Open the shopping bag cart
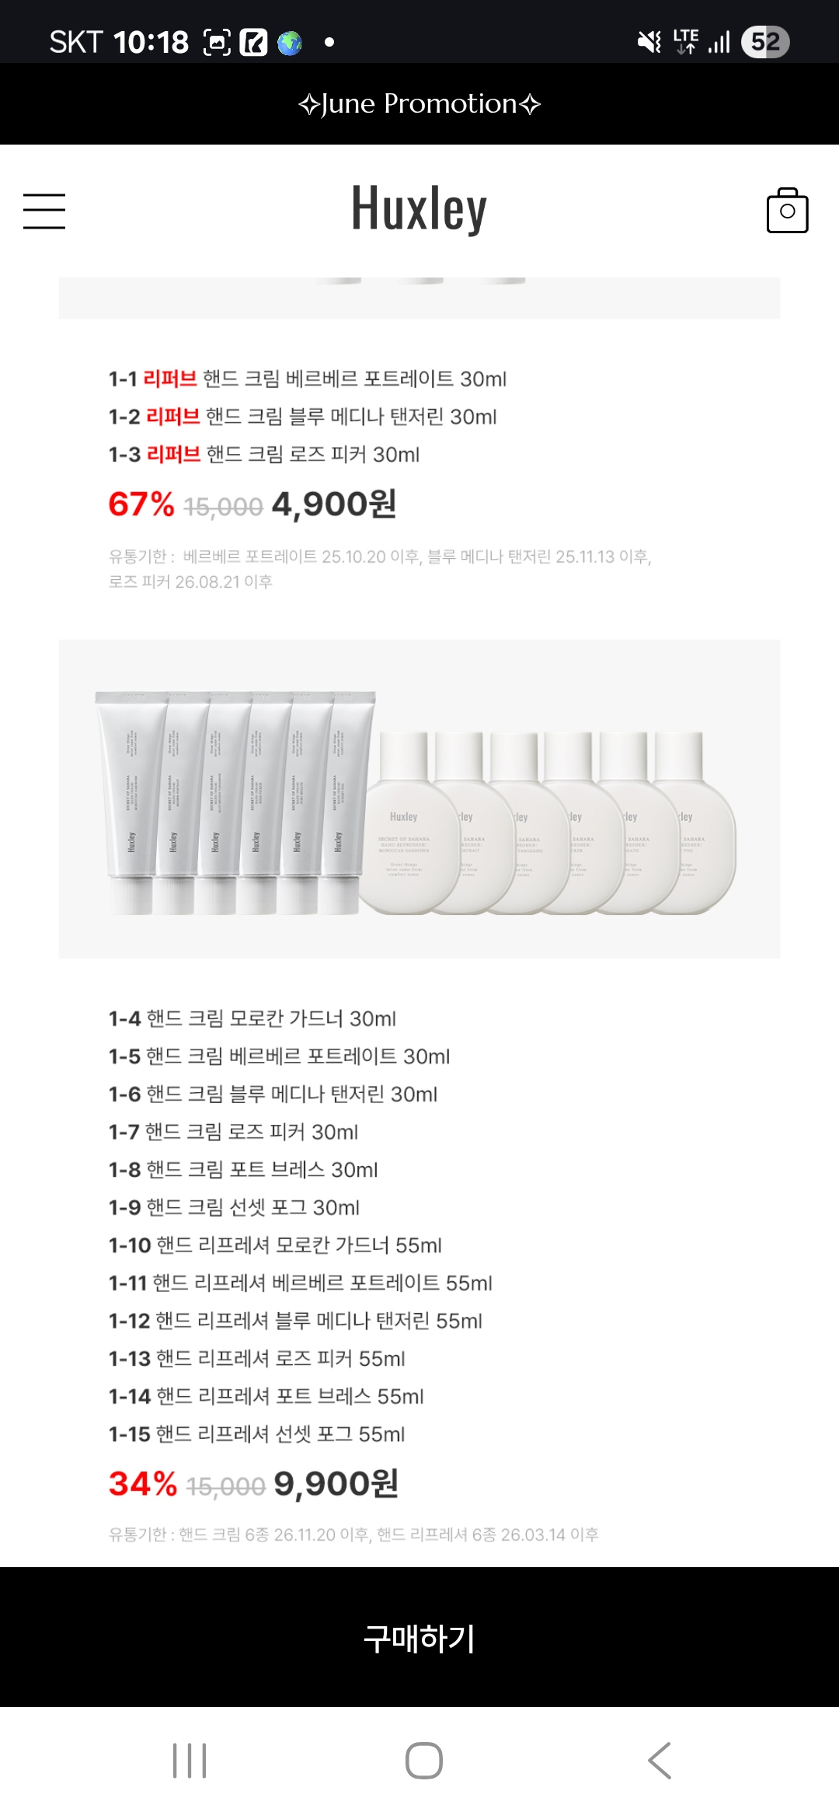Image resolution: width=839 pixels, height=1819 pixels. coord(787,211)
